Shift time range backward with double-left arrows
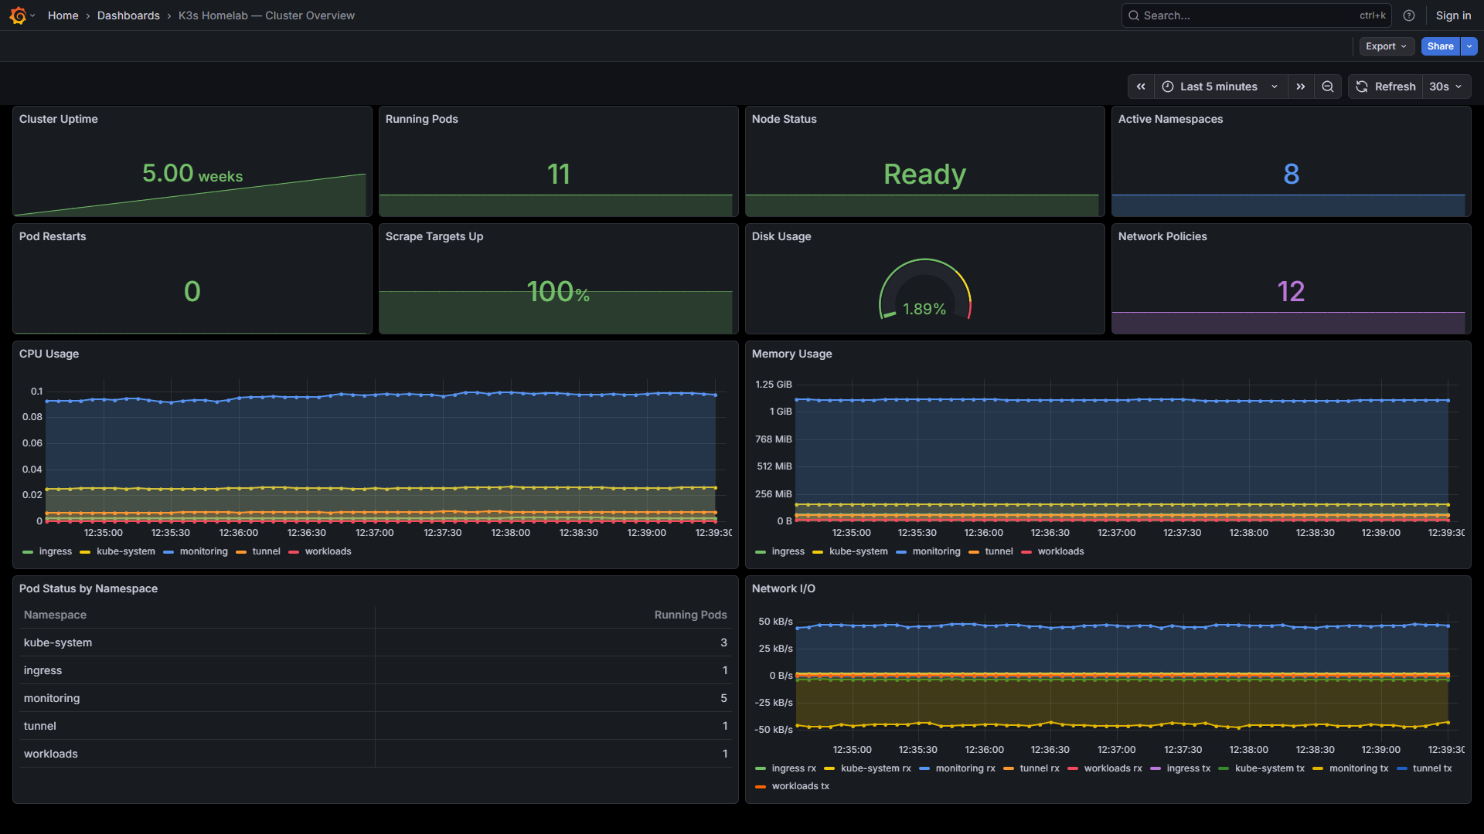 tap(1141, 86)
